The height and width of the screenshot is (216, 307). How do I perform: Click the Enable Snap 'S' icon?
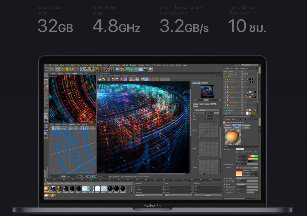46,120
